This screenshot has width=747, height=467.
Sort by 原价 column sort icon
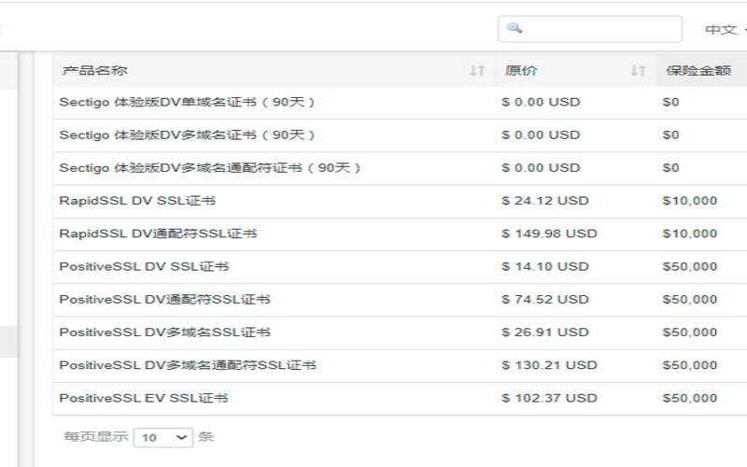638,71
